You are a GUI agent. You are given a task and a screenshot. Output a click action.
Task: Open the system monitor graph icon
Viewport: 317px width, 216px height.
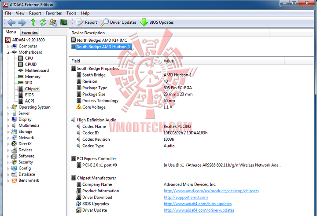[64, 22]
